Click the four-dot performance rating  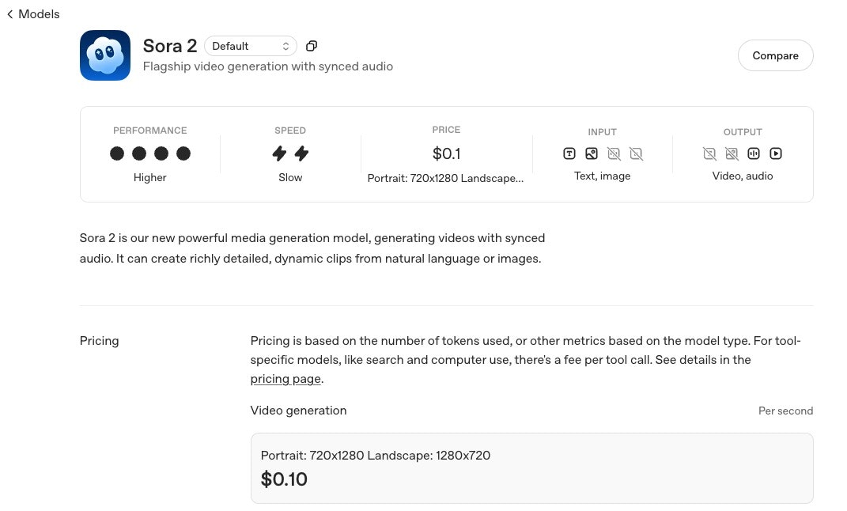[x=150, y=153]
